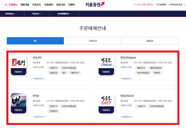Viewport: 186px width, 128px height.
Task: Click 더 알아보기 under 번개3
Action: pyautogui.click(x=39, y=117)
